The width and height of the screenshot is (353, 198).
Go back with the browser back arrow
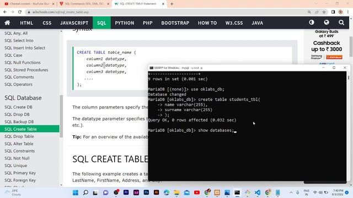[5, 12]
